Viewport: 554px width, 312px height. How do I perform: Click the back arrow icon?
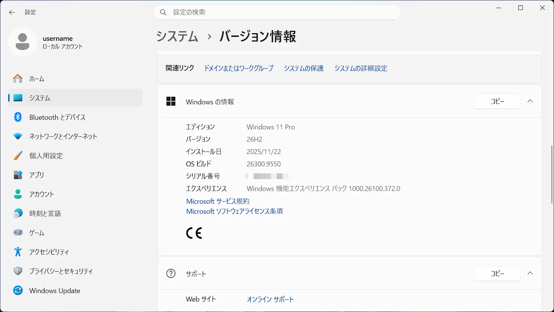tap(12, 12)
